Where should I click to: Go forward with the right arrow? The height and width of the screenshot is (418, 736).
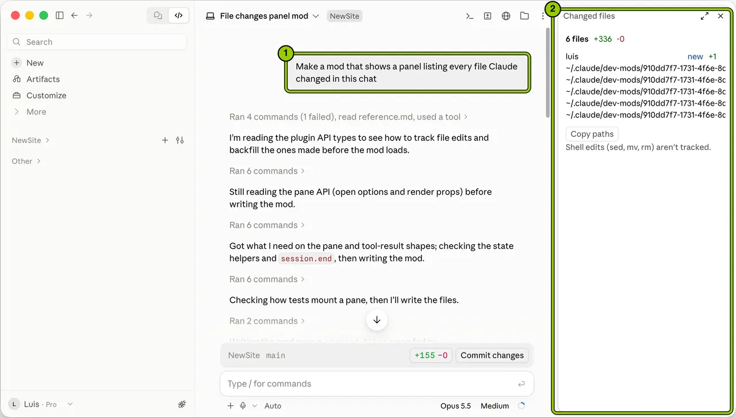click(89, 16)
